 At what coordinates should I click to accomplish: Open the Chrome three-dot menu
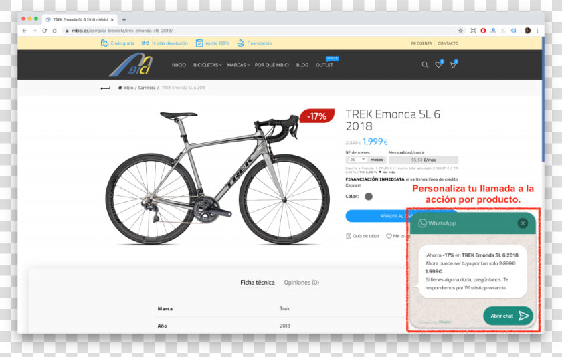pyautogui.click(x=537, y=31)
